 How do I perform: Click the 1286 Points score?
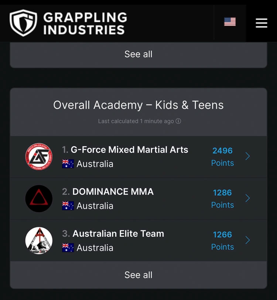click(x=222, y=198)
